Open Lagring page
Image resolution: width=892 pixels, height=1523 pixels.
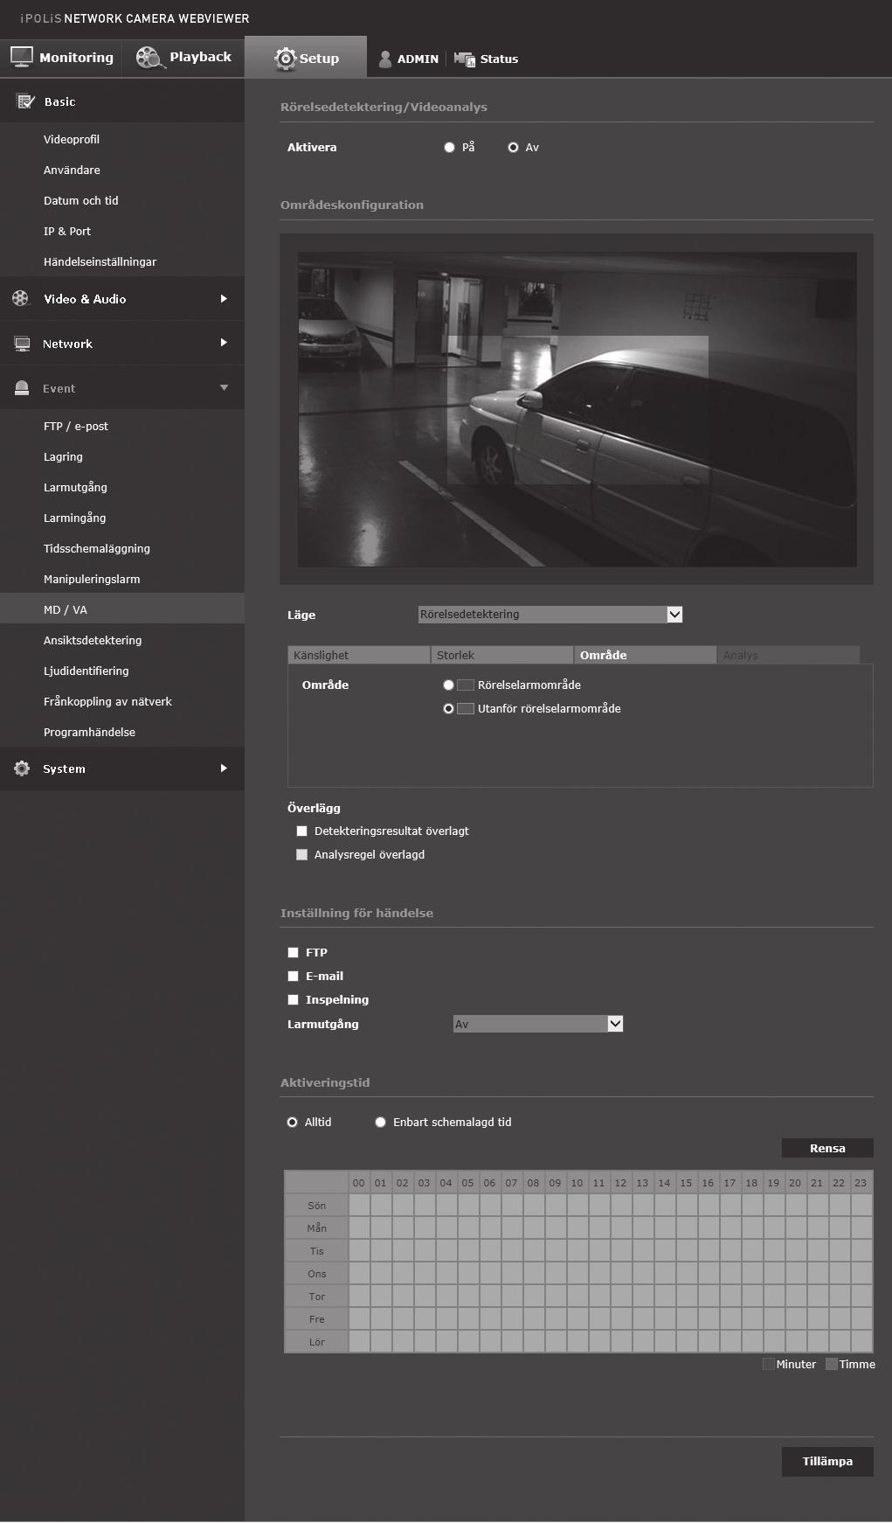(63, 457)
